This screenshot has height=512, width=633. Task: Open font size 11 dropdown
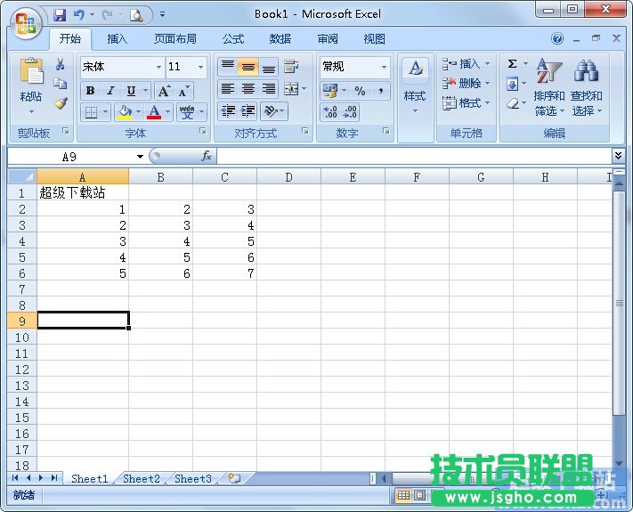pos(200,67)
